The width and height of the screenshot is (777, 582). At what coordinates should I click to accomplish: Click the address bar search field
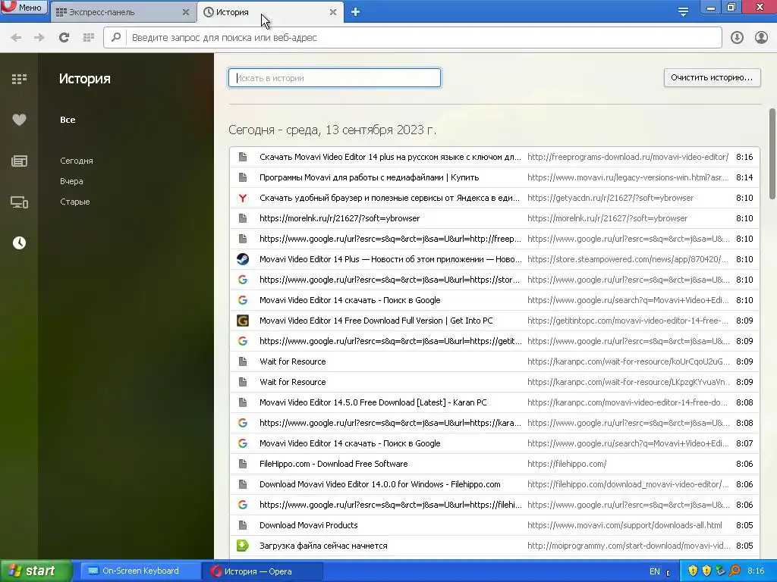click(412, 38)
